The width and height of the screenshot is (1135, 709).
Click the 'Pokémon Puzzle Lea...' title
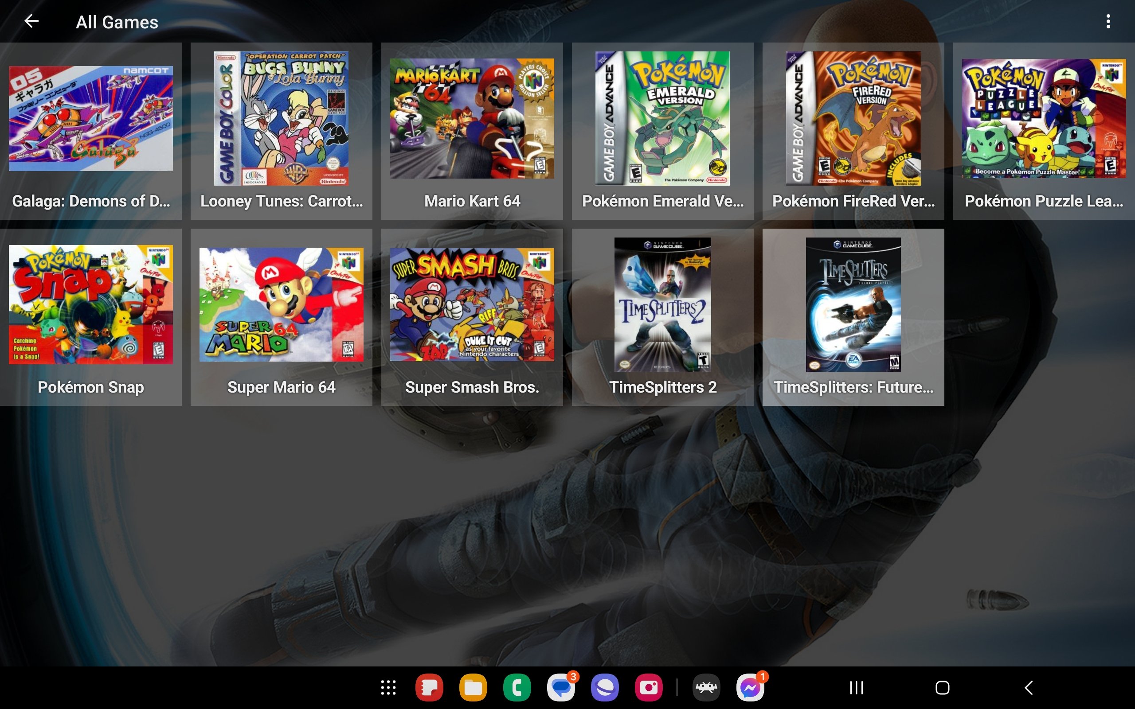point(1044,201)
